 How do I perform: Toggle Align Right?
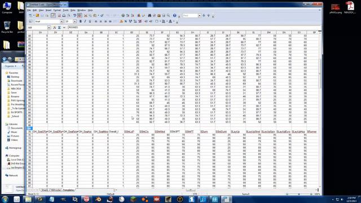(x=105, y=21)
